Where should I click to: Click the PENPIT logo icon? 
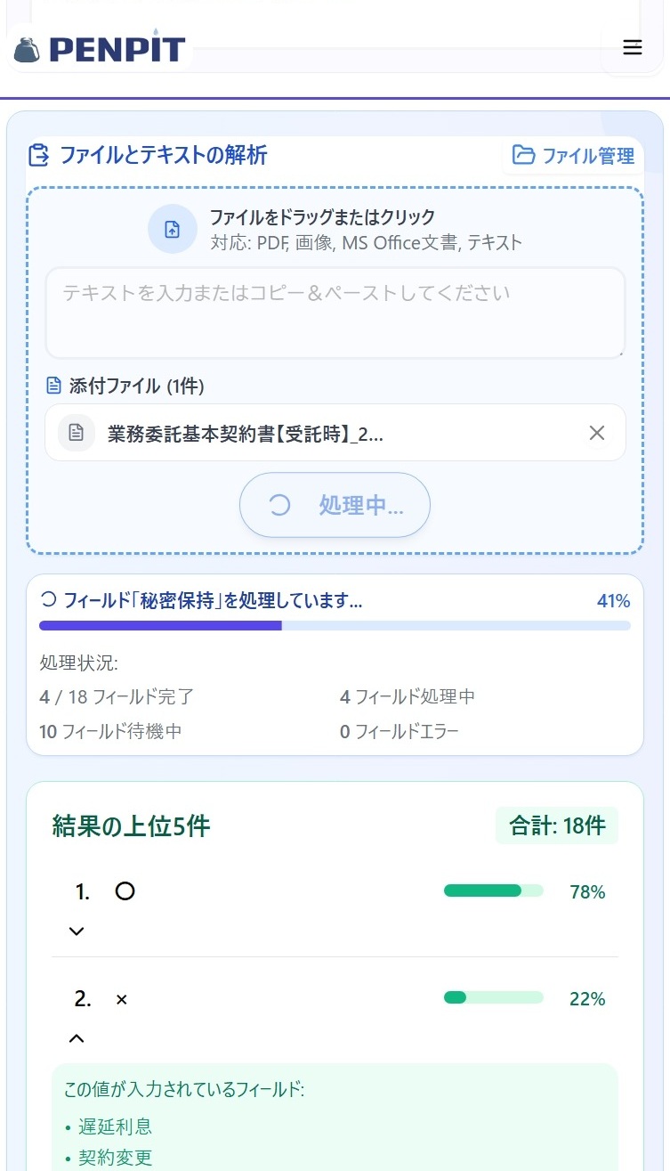[28, 49]
